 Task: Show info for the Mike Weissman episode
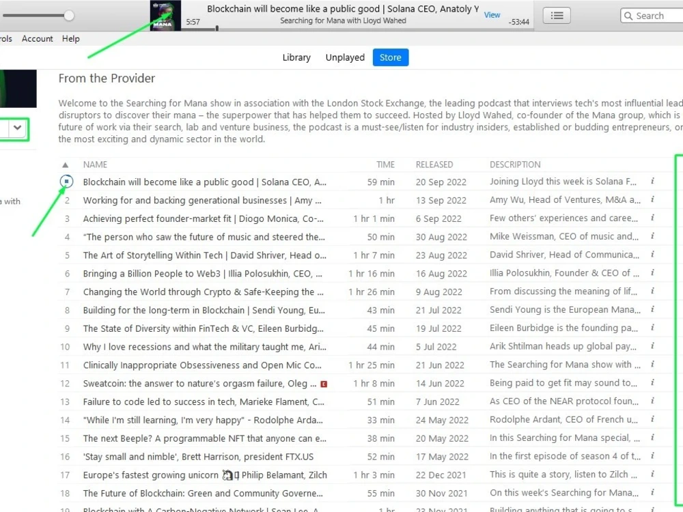tap(652, 236)
